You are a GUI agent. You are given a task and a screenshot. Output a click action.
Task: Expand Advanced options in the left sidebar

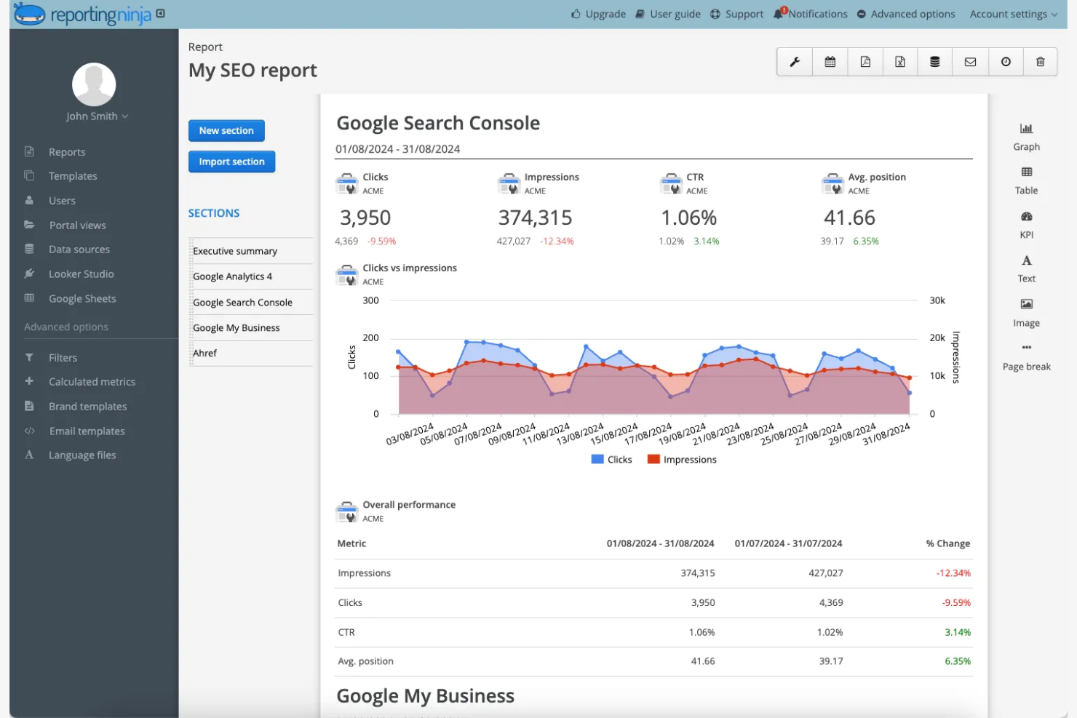click(x=66, y=327)
